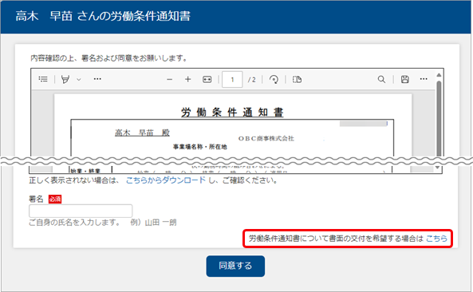The height and width of the screenshot is (292, 473).
Task: Click the PDF vertical scrollbar thumb
Action: point(439,119)
